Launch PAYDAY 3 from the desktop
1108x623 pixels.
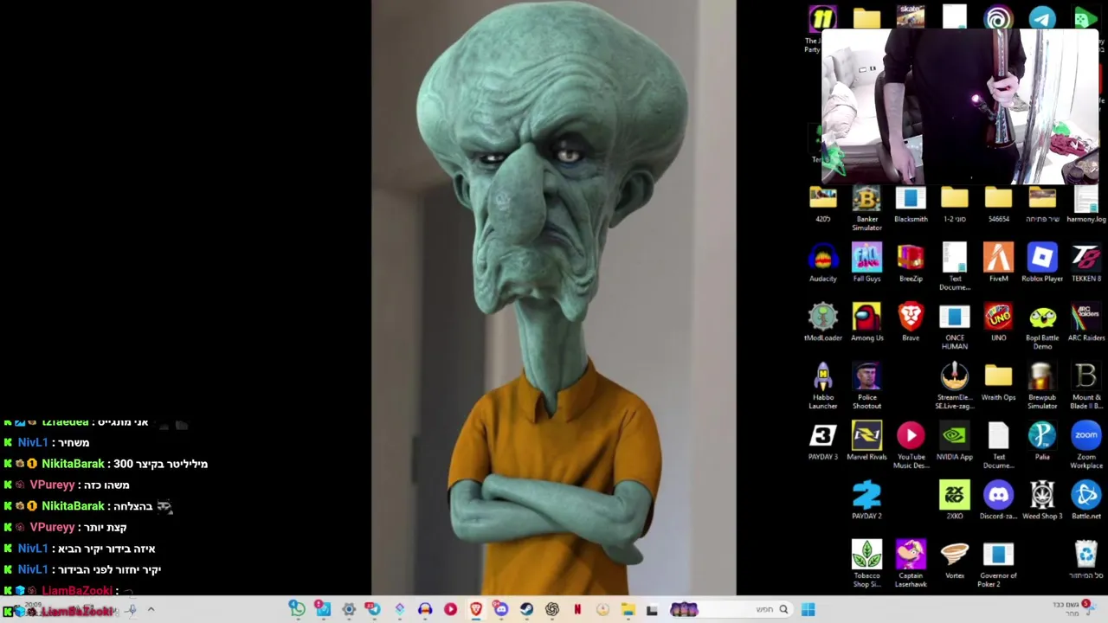tap(822, 441)
